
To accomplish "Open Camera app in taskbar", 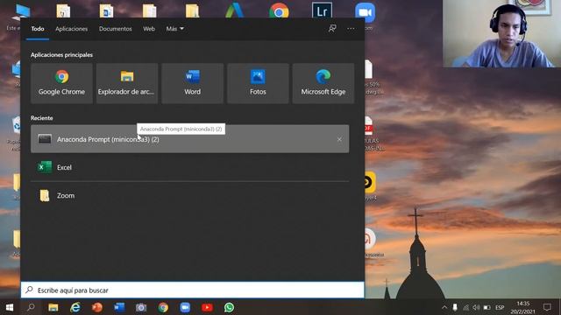I will point(141,307).
